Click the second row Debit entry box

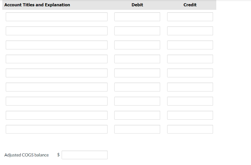pos(137,31)
